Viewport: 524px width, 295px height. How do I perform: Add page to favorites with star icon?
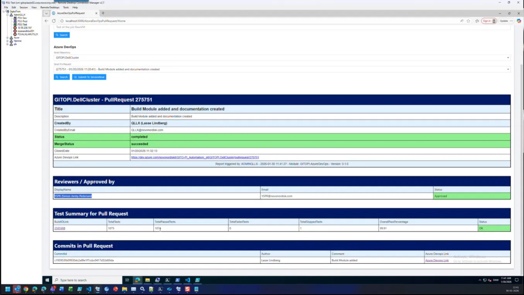tap(468, 21)
